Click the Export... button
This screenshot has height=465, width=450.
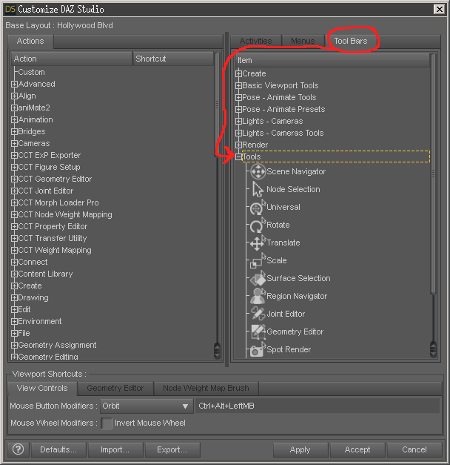pyautogui.click(x=172, y=450)
